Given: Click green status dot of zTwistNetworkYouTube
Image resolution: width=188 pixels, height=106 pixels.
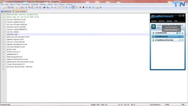Looking at the screenshot, I should click(153, 40).
